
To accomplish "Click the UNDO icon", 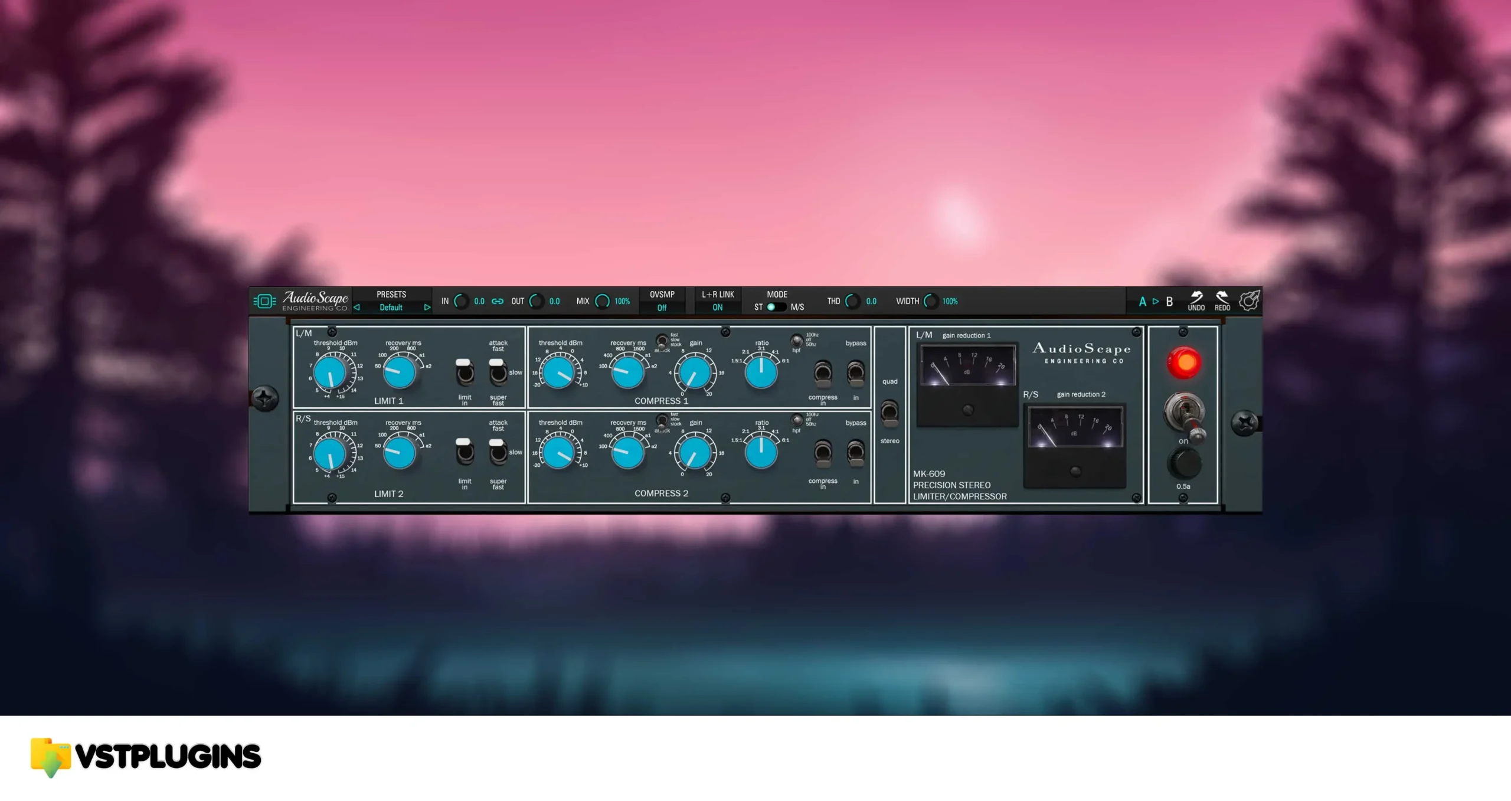I will click(1196, 300).
